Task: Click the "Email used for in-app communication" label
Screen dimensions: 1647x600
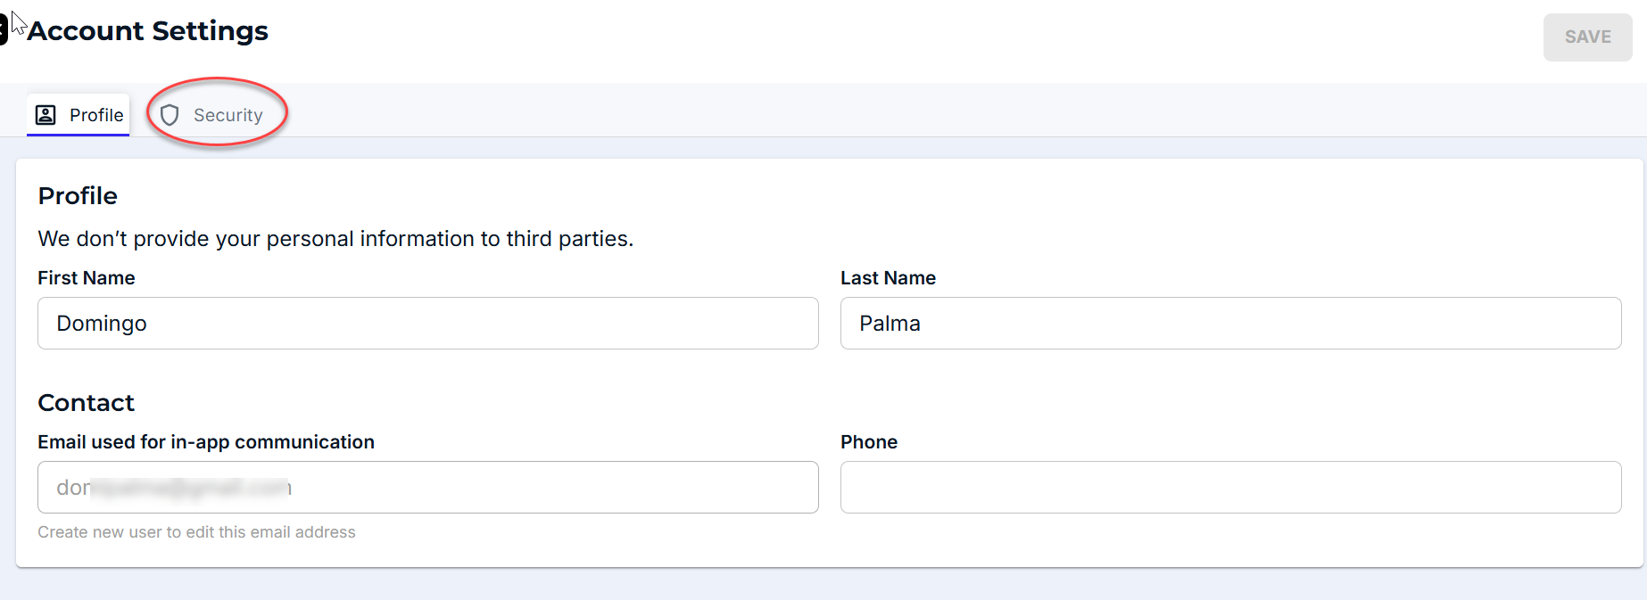Action: [206, 442]
